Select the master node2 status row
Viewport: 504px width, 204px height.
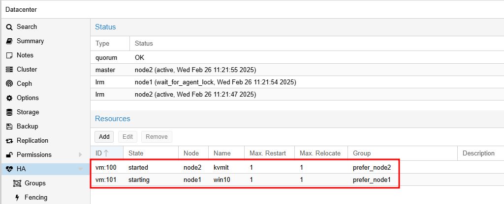coord(297,70)
